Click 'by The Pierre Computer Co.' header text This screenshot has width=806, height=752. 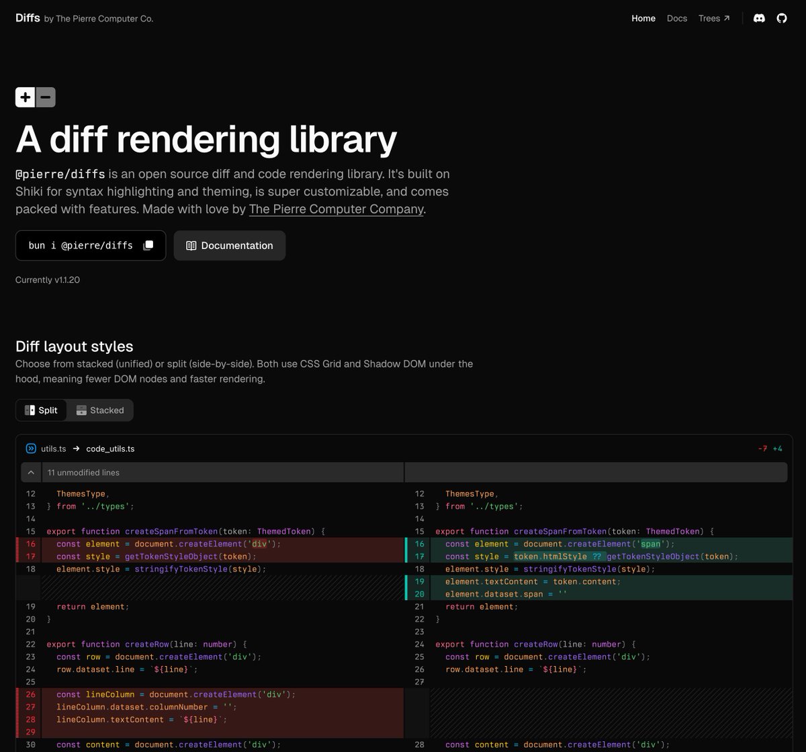click(99, 19)
